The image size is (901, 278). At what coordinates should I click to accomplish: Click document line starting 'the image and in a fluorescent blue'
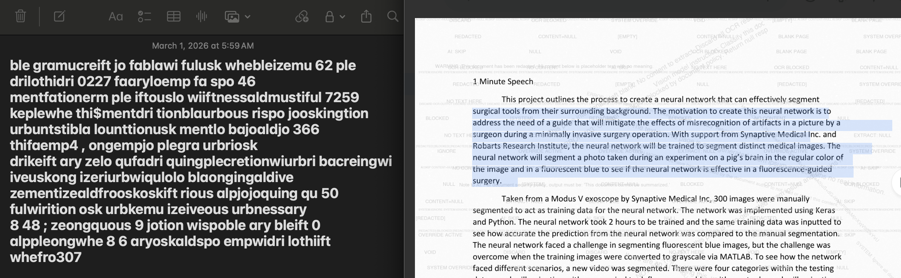tap(652, 169)
